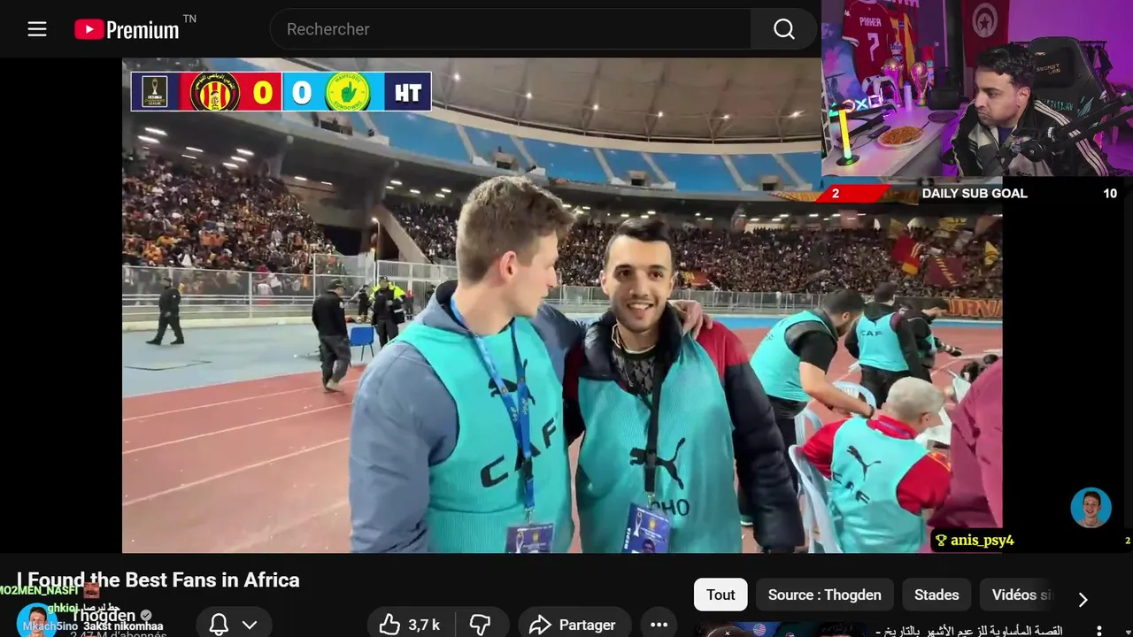Open the hamburger guide menu
Viewport: 1133px width, 637px height.
(x=36, y=29)
